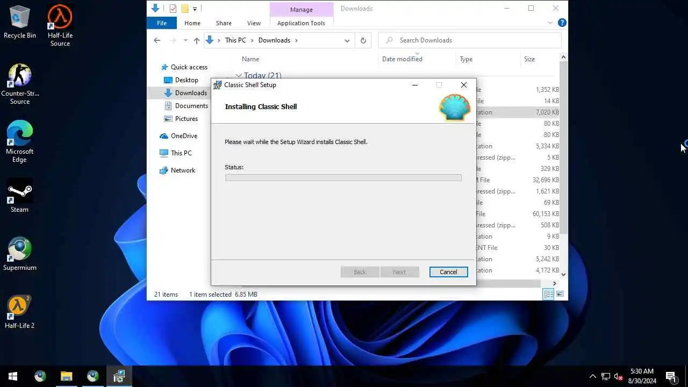Select the Counter-Strike Source desktop shortcut
Viewport: 688px width, 387px height.
point(20,84)
